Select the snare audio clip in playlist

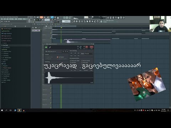pyautogui.click(x=87, y=41)
